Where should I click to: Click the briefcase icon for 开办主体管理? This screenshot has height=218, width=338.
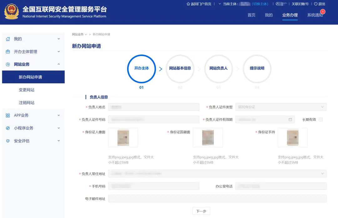[8, 52]
